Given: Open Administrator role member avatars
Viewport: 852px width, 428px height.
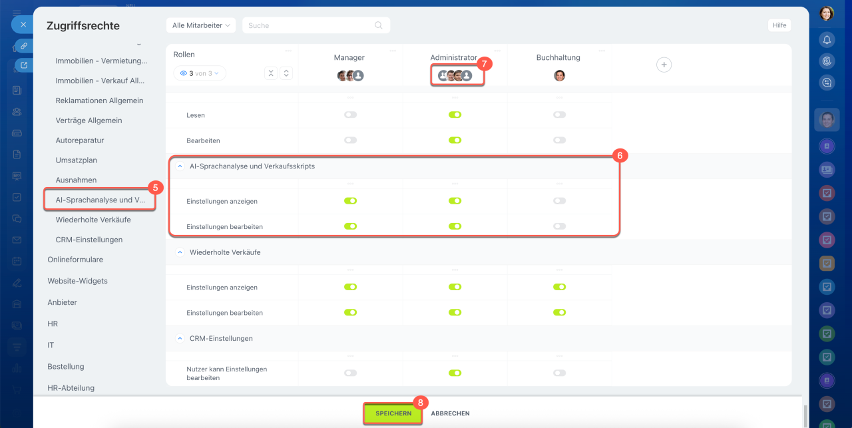Looking at the screenshot, I should point(455,75).
